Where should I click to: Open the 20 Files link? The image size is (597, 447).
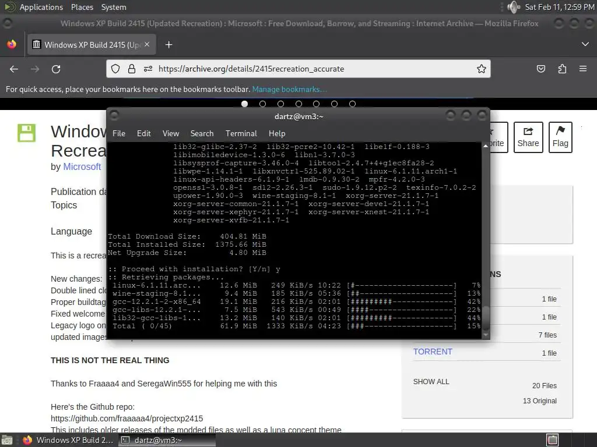pos(544,386)
